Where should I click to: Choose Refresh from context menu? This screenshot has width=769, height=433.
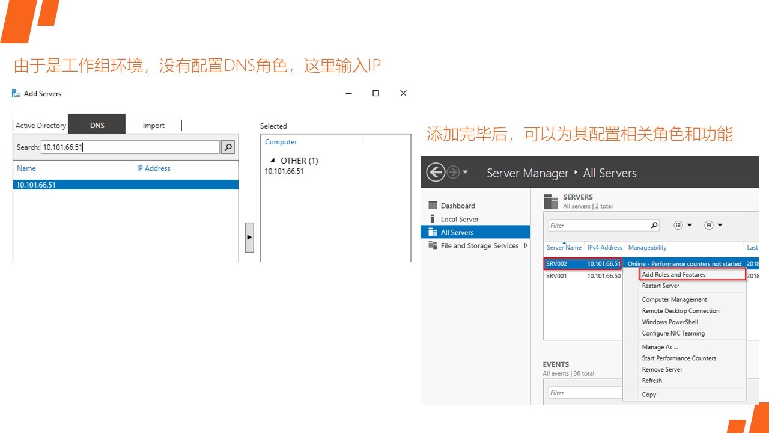point(652,381)
